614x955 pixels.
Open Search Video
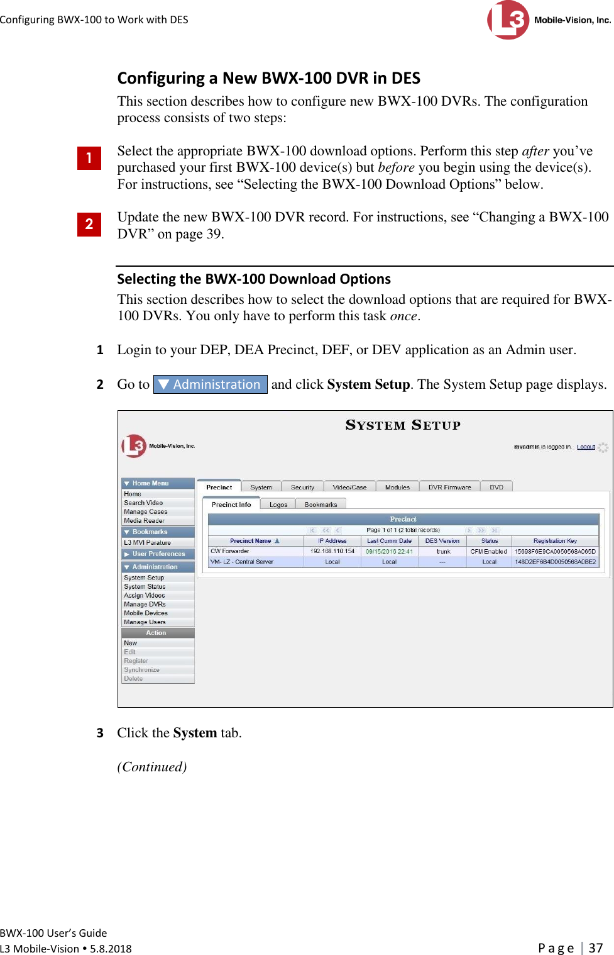(158, 503)
